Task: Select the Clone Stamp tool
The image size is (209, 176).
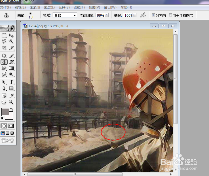Action: tap(4, 62)
